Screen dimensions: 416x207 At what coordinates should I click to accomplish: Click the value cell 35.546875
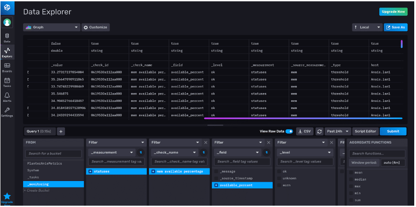pos(59,94)
